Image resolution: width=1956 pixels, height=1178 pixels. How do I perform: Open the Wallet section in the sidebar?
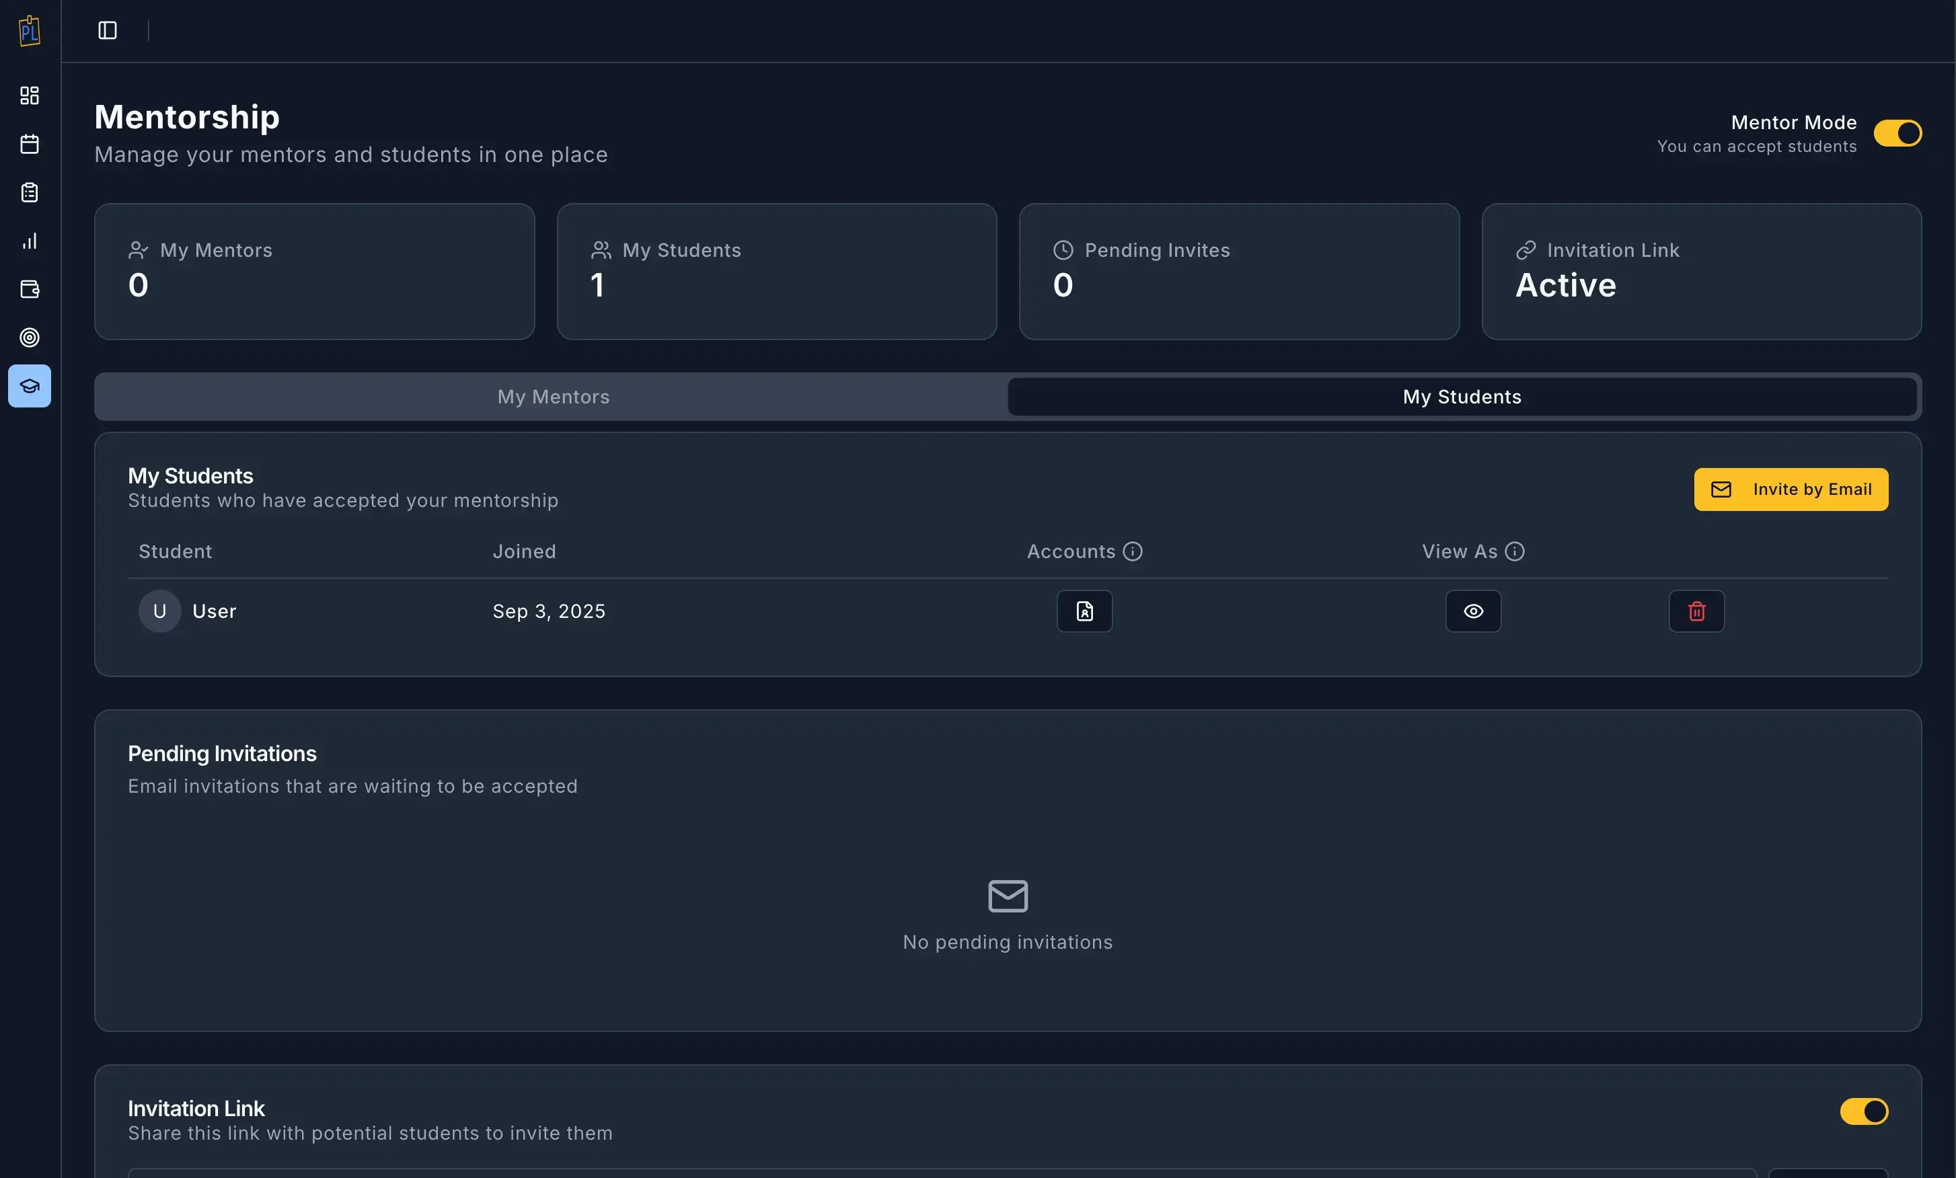pos(28,290)
